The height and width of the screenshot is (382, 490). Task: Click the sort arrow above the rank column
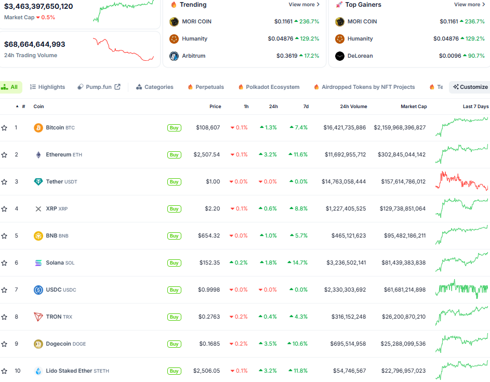(17, 107)
